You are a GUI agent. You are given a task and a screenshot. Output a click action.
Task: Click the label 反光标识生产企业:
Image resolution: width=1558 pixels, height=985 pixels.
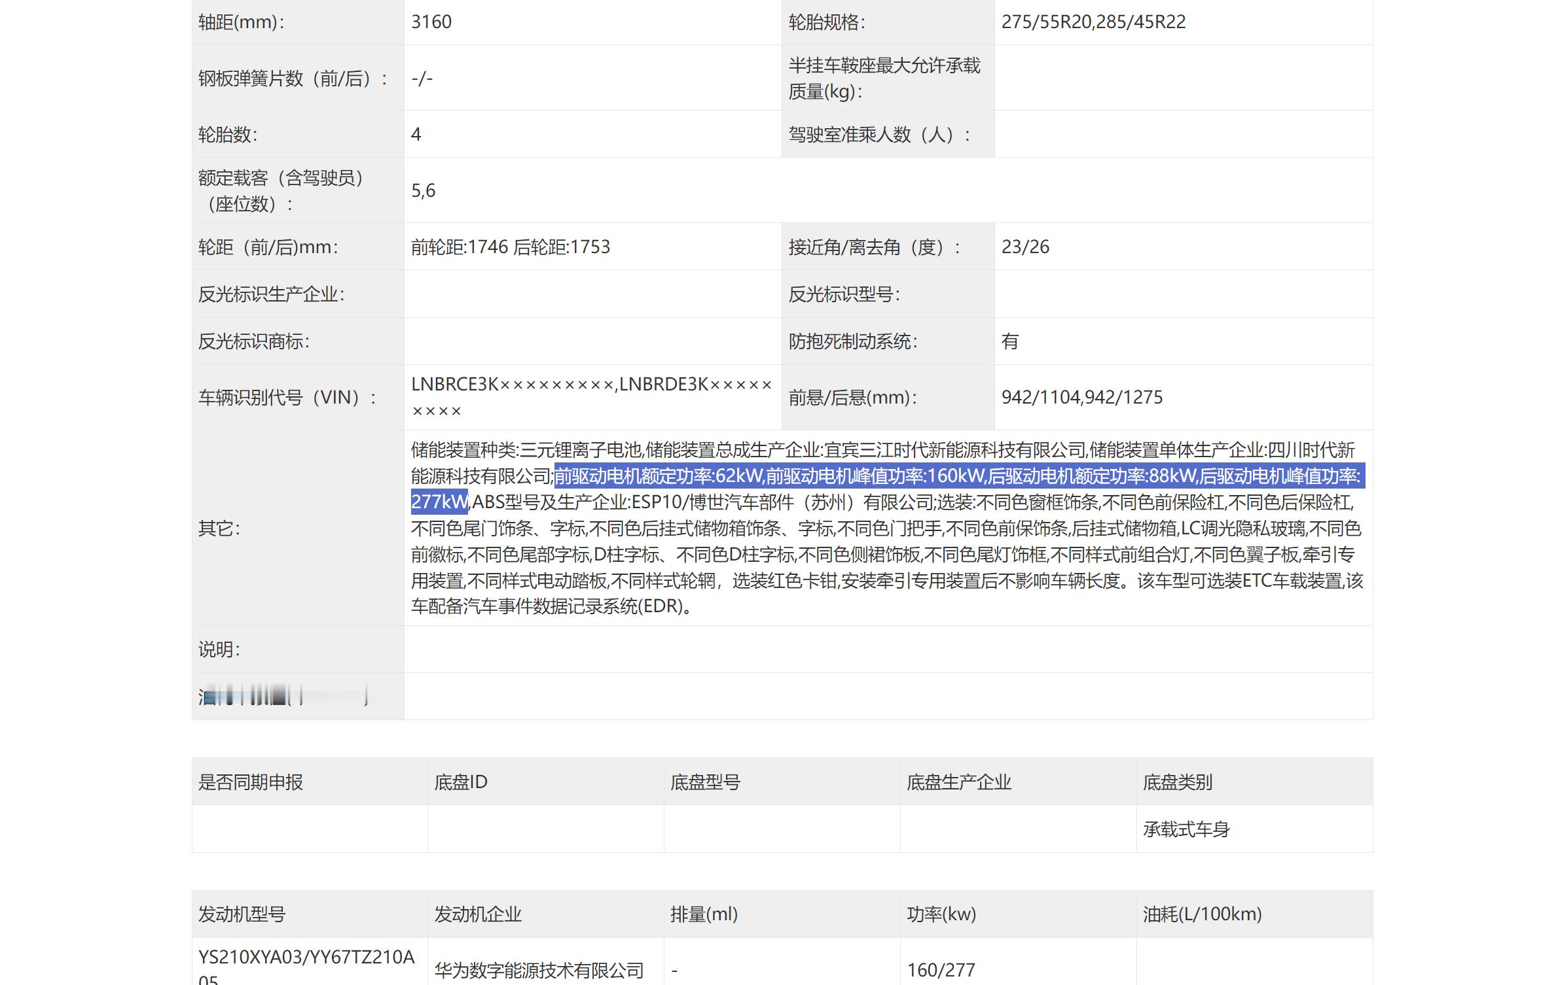pyautogui.click(x=272, y=294)
